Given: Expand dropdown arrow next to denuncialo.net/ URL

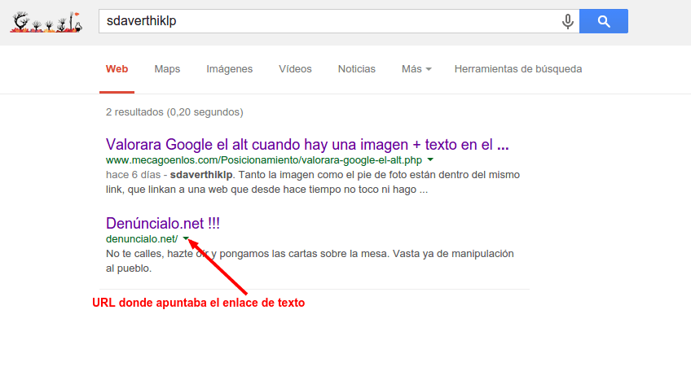Looking at the screenshot, I should pyautogui.click(x=186, y=238).
